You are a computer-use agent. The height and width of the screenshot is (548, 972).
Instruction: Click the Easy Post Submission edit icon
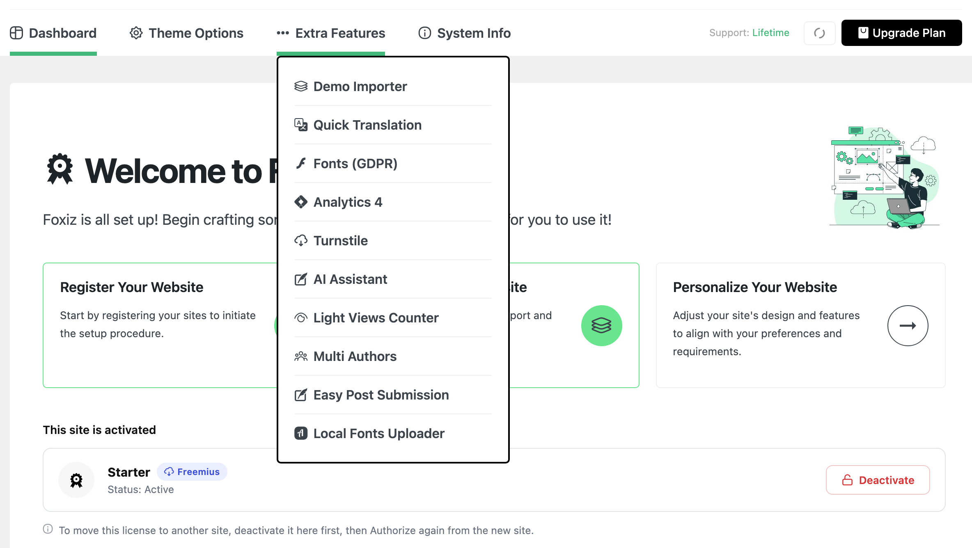(x=301, y=395)
